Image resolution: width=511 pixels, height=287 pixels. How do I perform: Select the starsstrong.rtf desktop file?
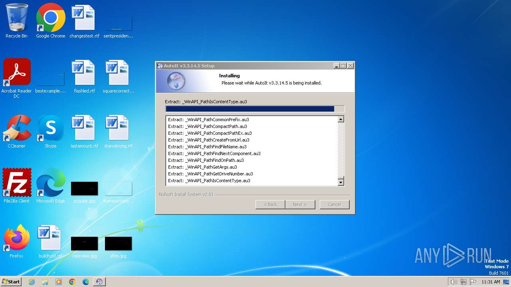click(x=118, y=132)
